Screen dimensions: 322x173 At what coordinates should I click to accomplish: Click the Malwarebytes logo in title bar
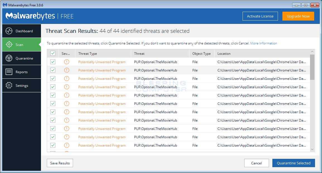[x=5, y=5]
